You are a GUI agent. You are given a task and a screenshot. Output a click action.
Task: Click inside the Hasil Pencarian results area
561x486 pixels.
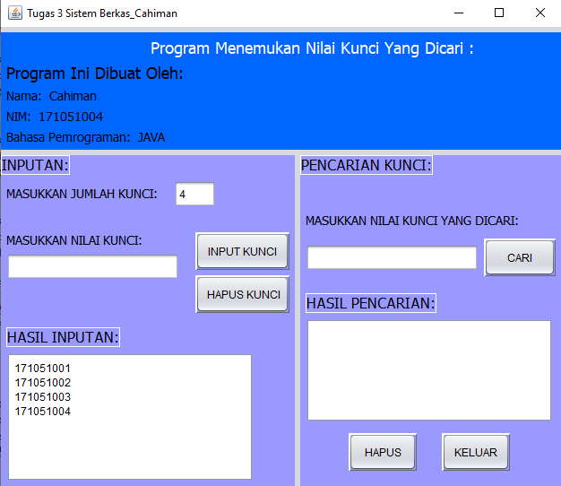pyautogui.click(x=429, y=370)
